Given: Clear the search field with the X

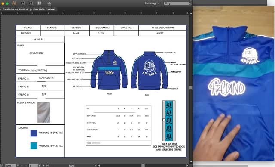Looking at the screenshot, I should (x=190, y=3).
